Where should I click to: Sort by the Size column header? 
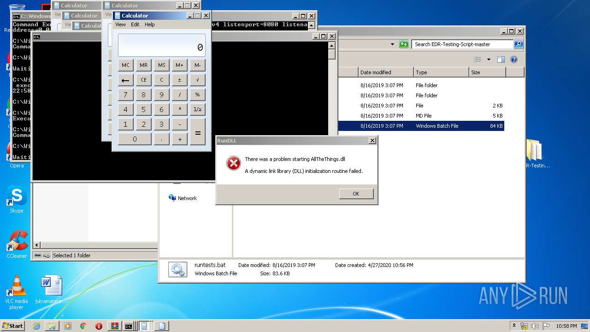[x=487, y=72]
